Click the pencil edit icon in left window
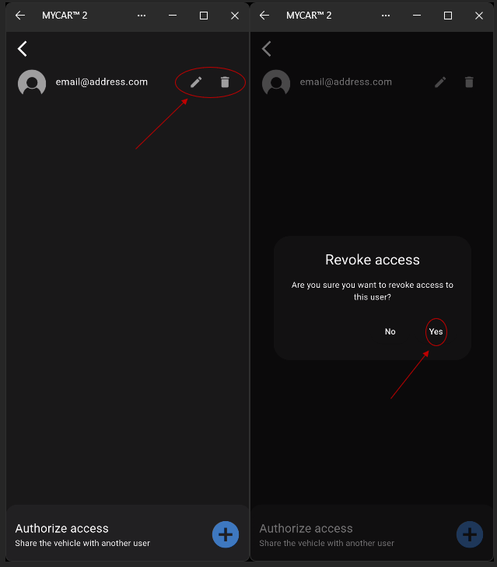Image resolution: width=497 pixels, height=567 pixels. point(196,82)
